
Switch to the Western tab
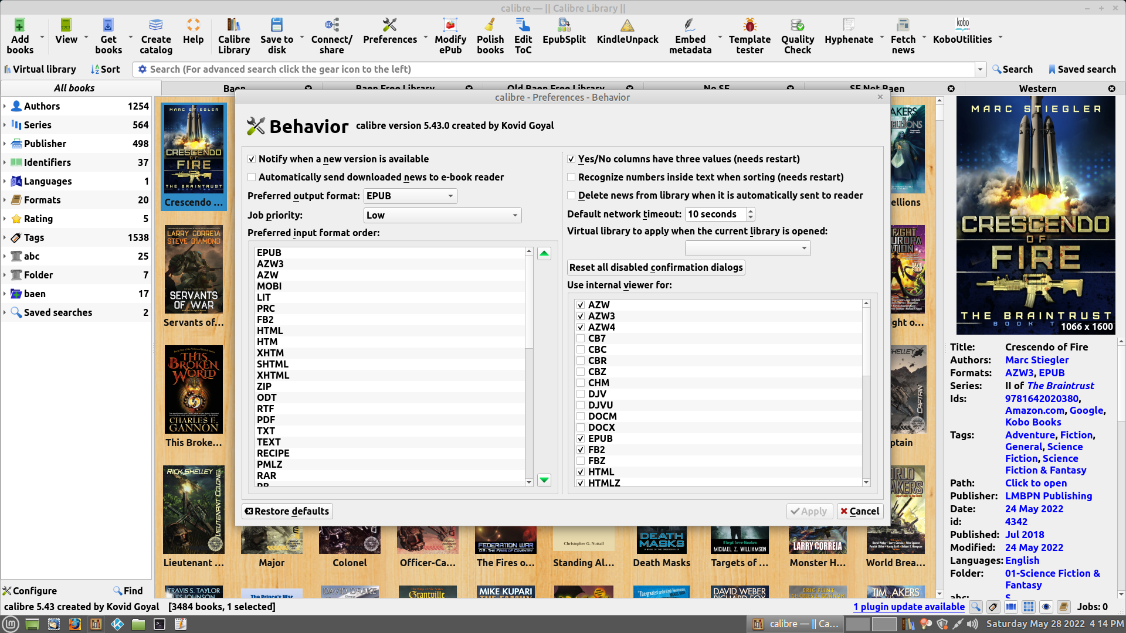1037,89
